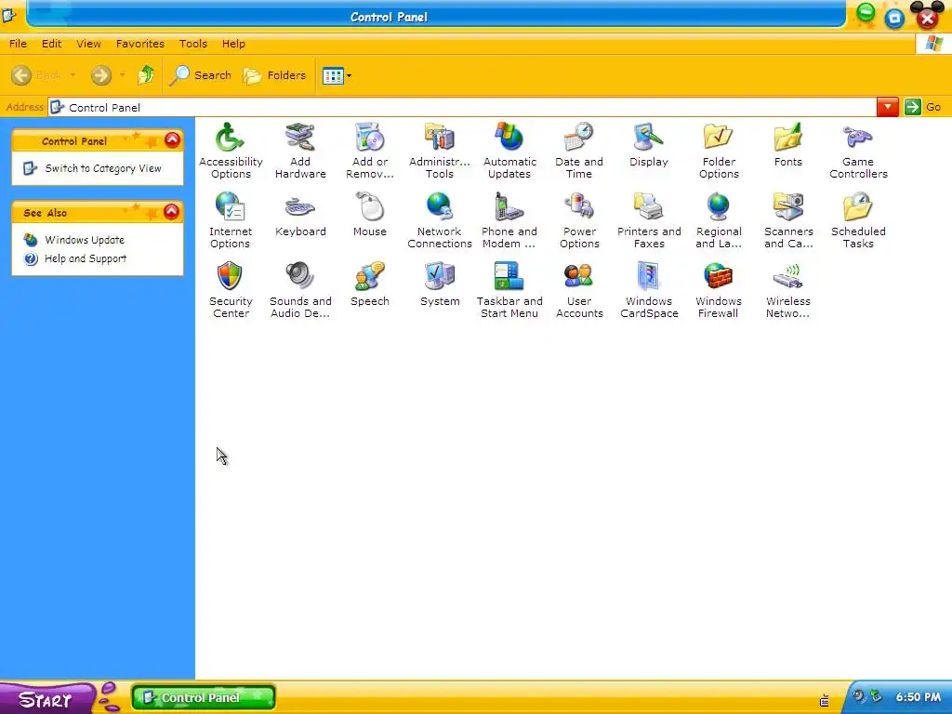Image resolution: width=952 pixels, height=714 pixels.
Task: Open Mouse settings icon
Action: click(x=370, y=215)
